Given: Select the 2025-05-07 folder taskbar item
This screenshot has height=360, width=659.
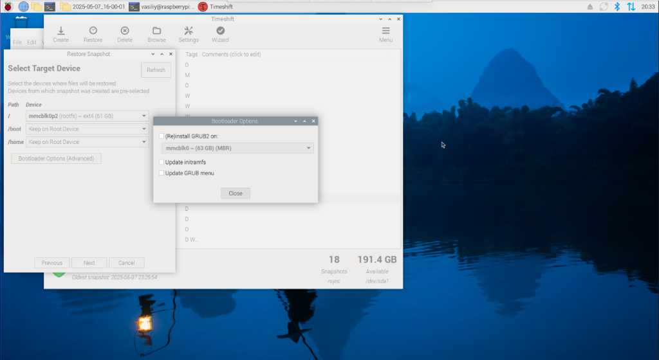Looking at the screenshot, I should point(93,6).
